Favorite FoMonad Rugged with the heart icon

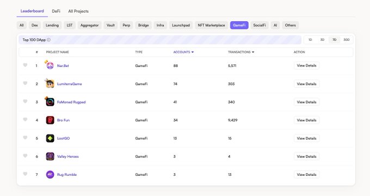(25, 101)
